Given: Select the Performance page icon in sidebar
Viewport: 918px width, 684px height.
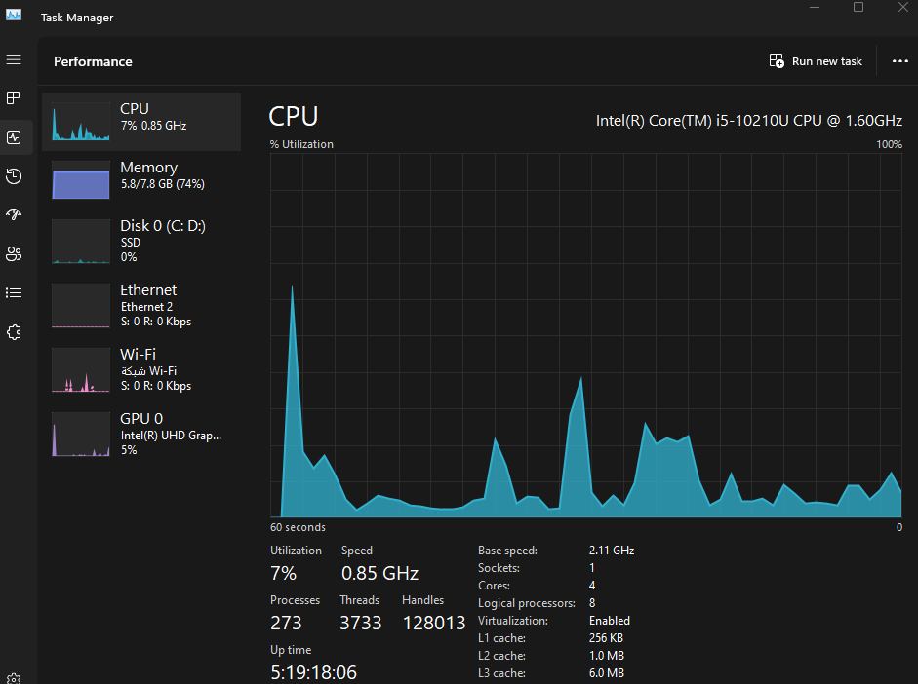Looking at the screenshot, I should pos(14,137).
